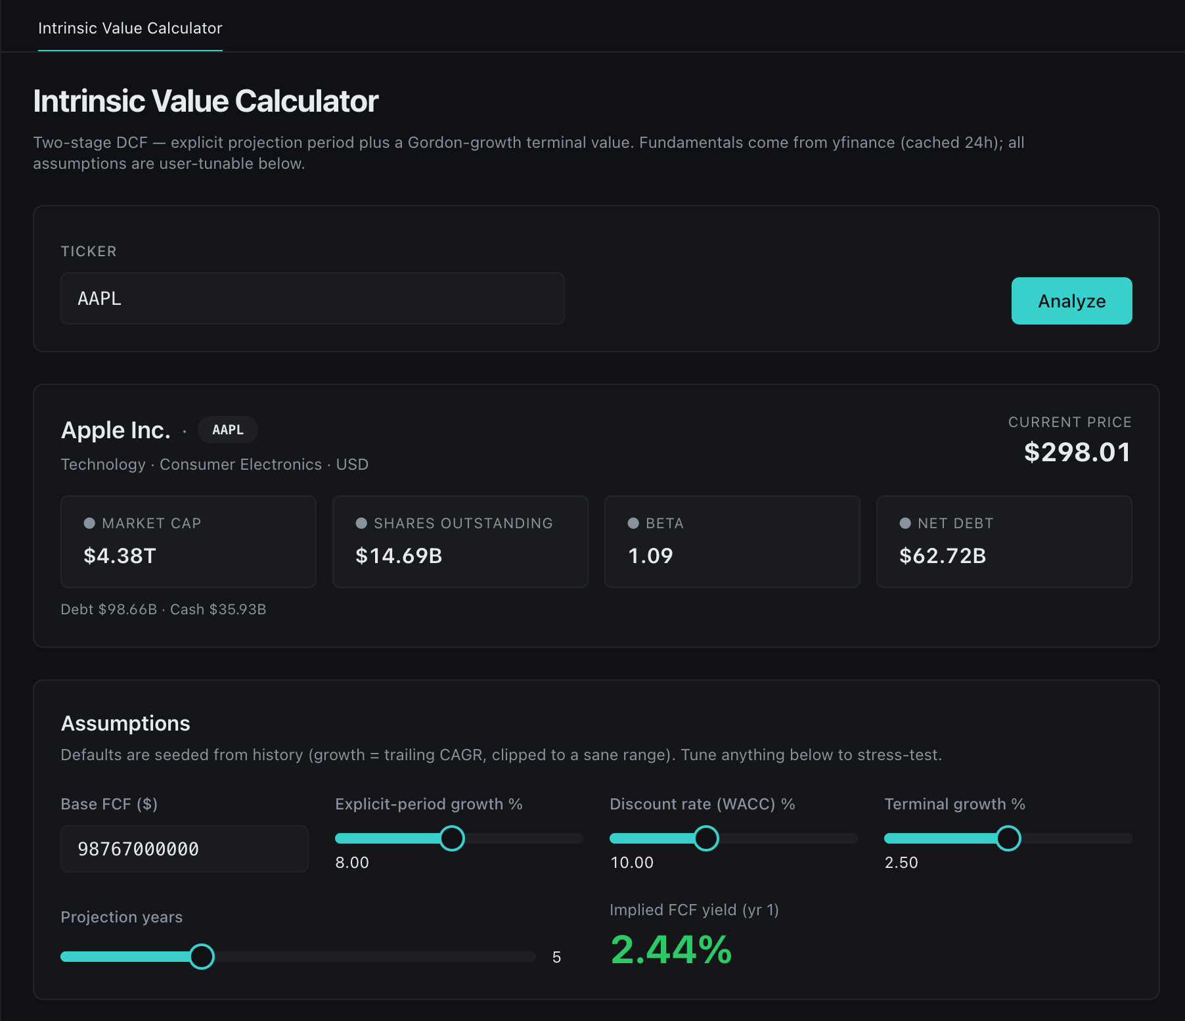Viewport: 1185px width, 1021px height.
Task: Adjust the Discount rate WACC slider handle
Action: pyautogui.click(x=706, y=838)
